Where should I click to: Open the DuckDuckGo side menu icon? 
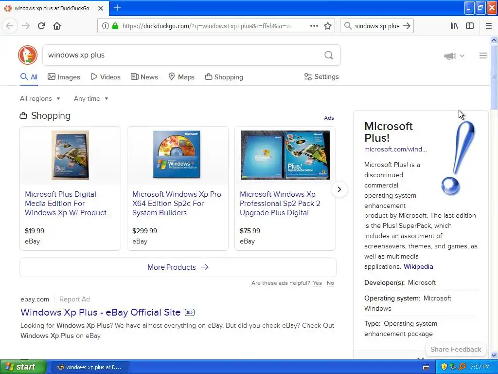point(483,56)
